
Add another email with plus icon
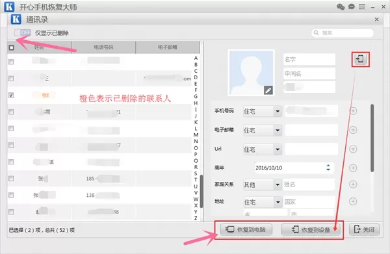click(x=353, y=130)
